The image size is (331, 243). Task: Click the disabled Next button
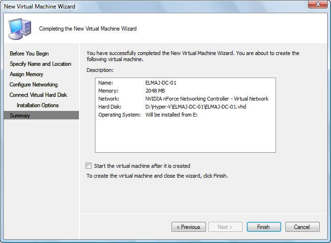coord(225,227)
